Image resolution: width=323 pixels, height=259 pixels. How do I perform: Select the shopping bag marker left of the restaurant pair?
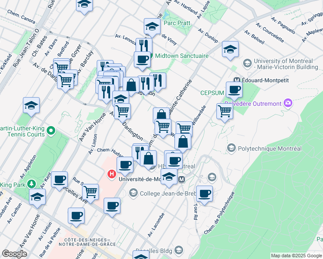pyautogui.click(x=131, y=85)
